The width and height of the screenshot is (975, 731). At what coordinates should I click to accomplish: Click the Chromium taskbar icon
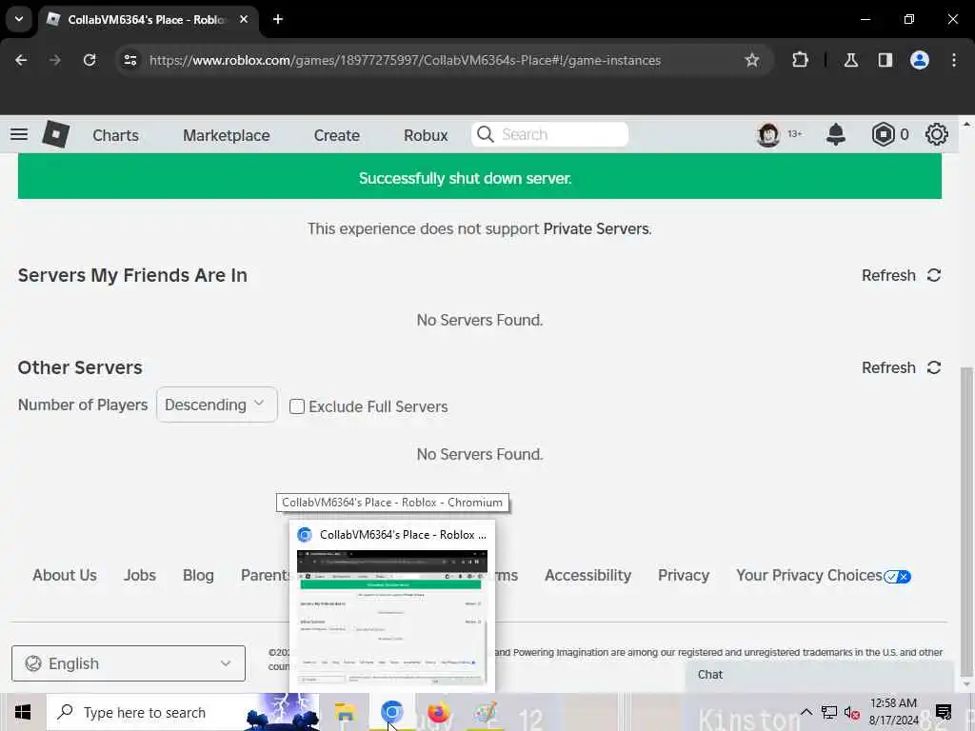391,712
